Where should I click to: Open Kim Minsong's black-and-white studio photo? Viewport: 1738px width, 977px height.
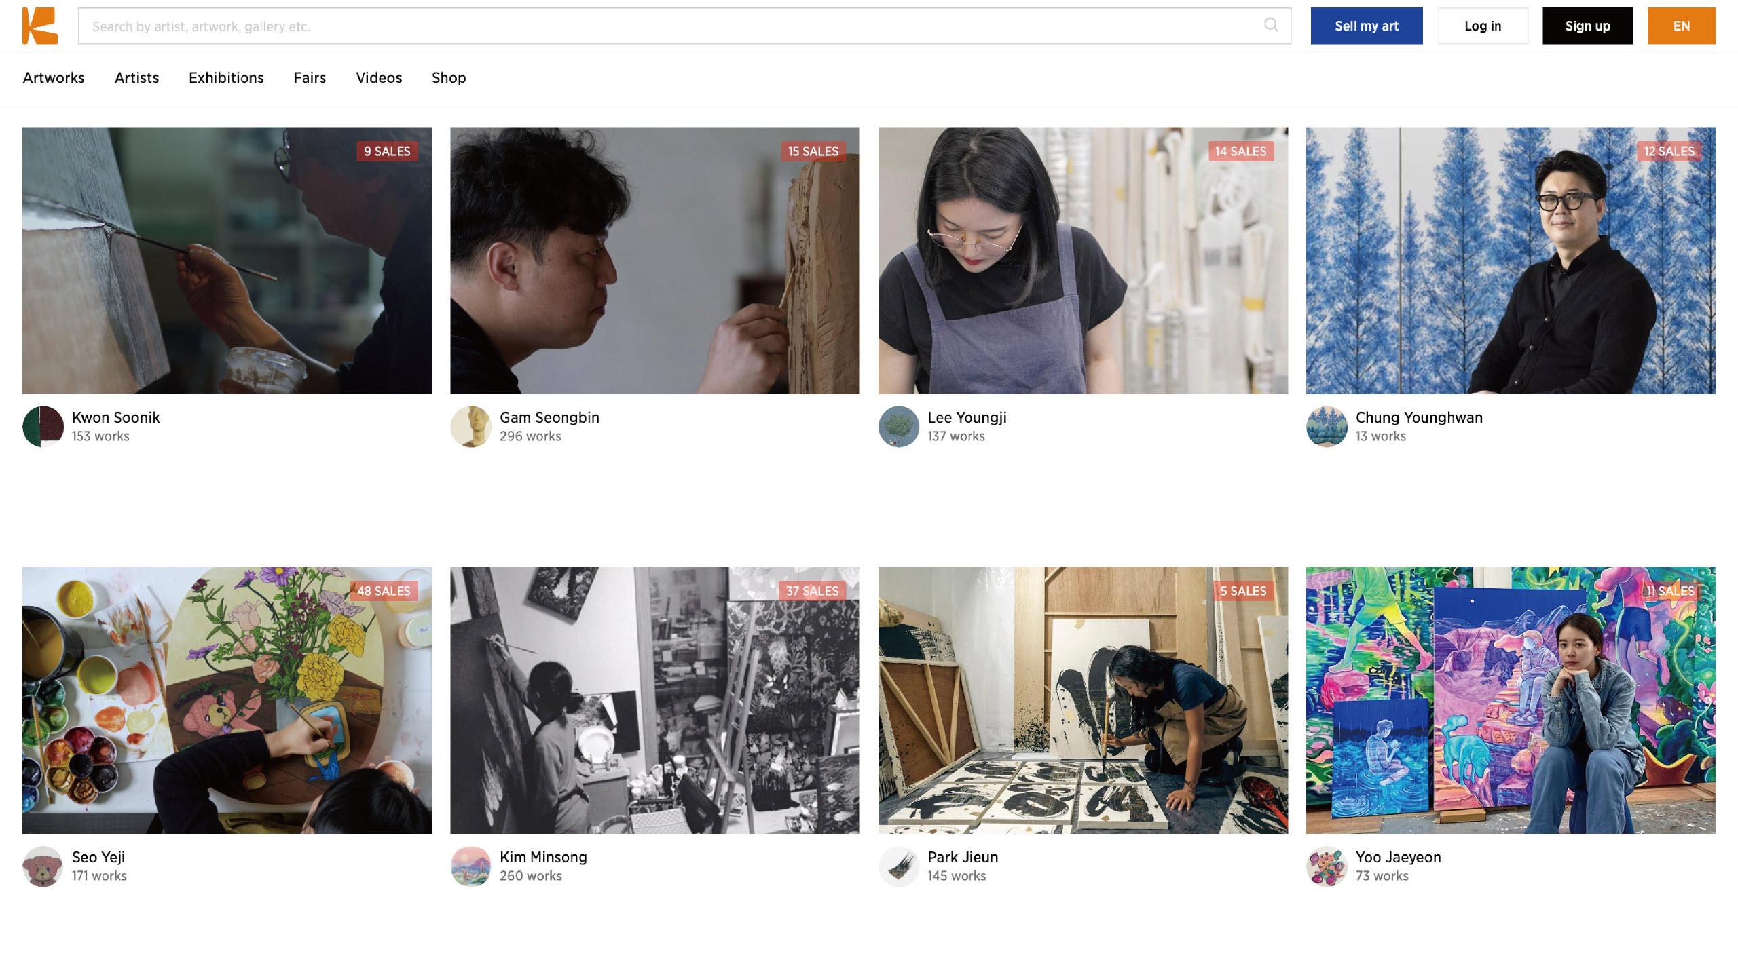[x=654, y=700]
